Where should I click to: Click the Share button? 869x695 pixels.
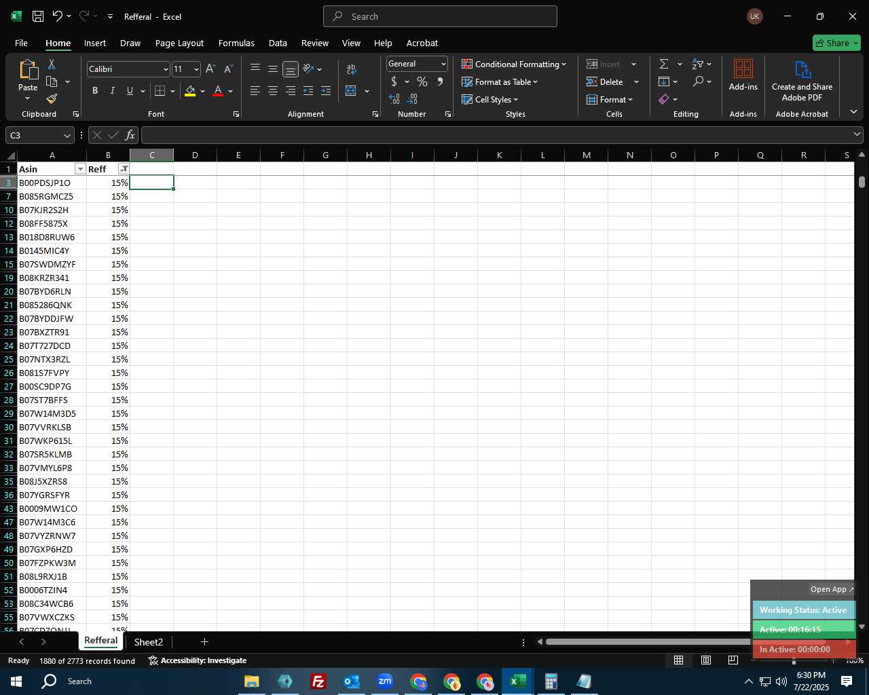[836, 43]
